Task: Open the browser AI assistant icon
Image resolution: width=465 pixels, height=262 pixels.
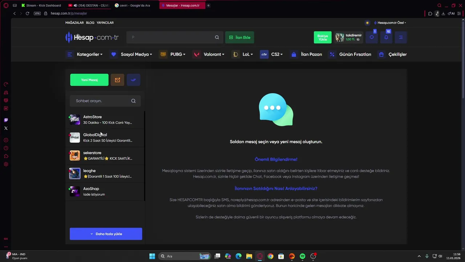Action: click(451, 13)
